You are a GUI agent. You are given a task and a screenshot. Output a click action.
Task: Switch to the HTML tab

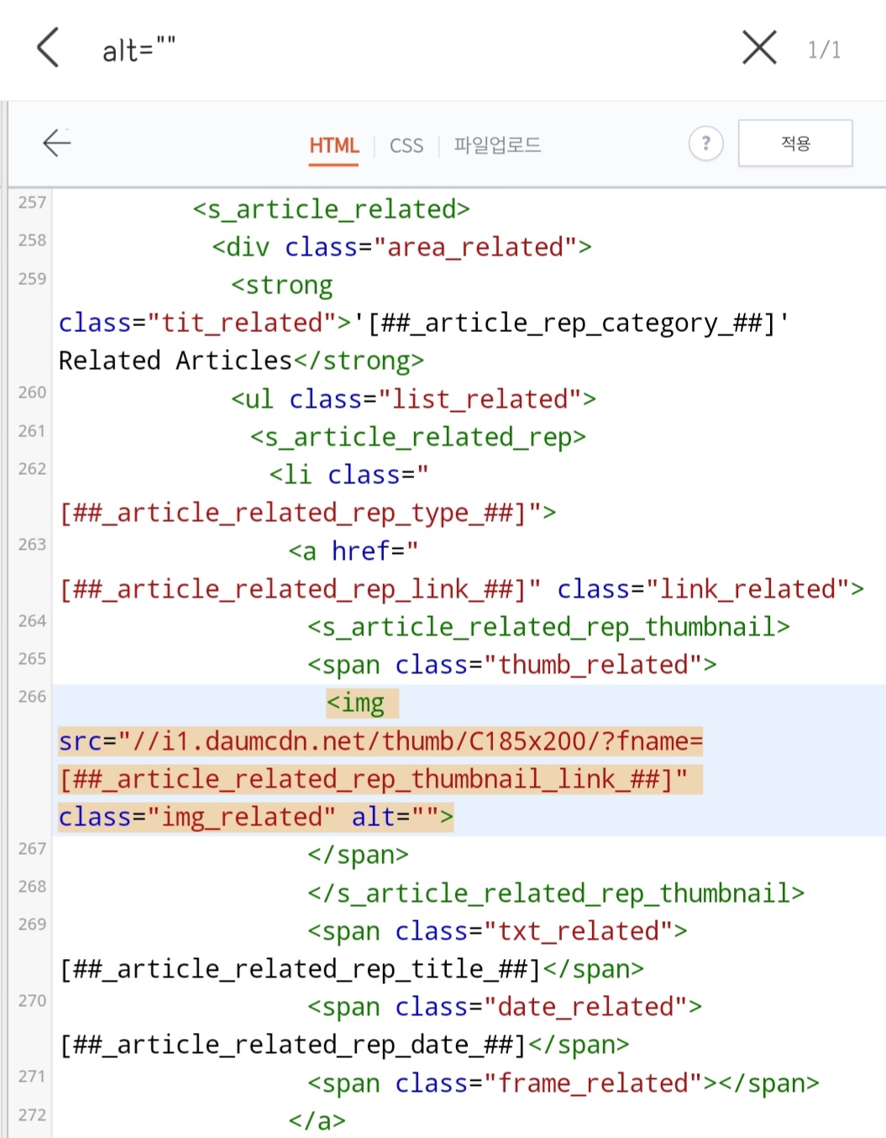point(333,145)
